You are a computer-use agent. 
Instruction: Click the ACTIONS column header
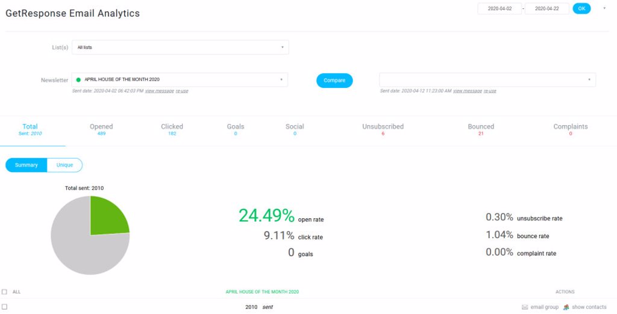point(565,292)
